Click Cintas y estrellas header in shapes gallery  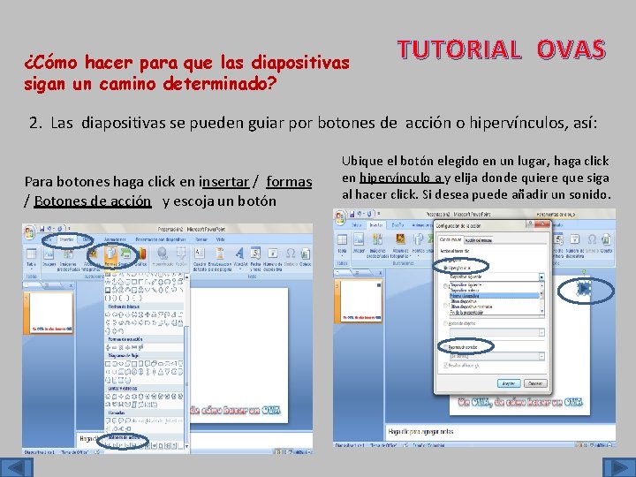(x=145, y=388)
